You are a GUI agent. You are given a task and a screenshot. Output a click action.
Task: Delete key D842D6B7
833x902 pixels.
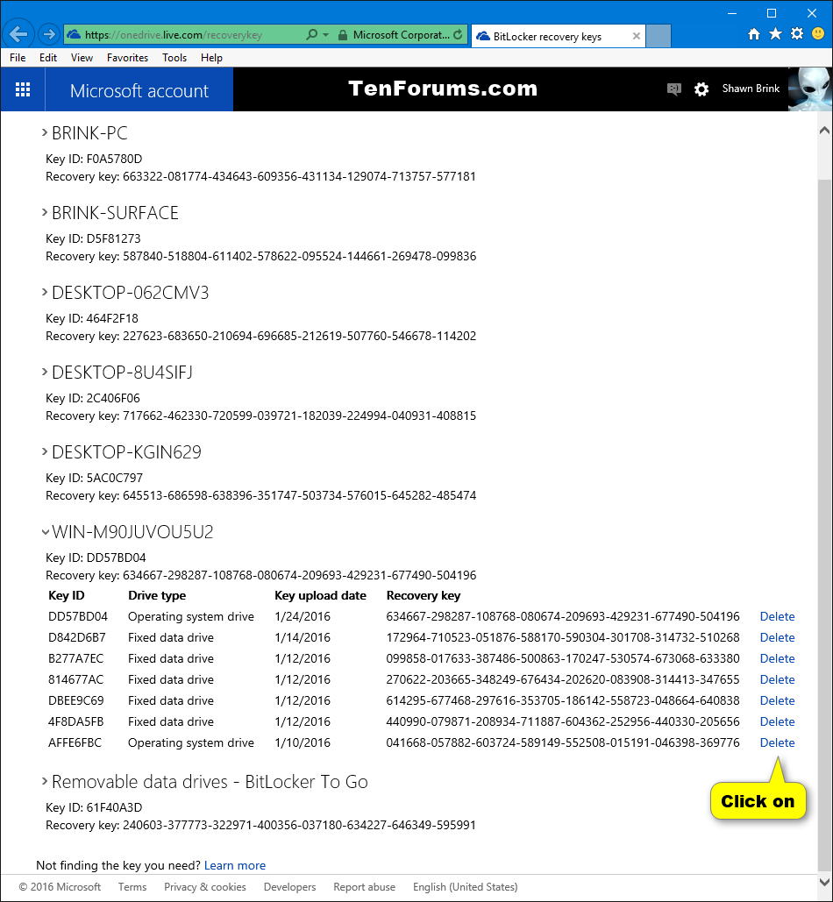tap(777, 637)
